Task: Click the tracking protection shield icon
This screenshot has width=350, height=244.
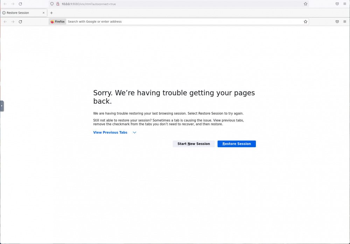Action: point(52,4)
